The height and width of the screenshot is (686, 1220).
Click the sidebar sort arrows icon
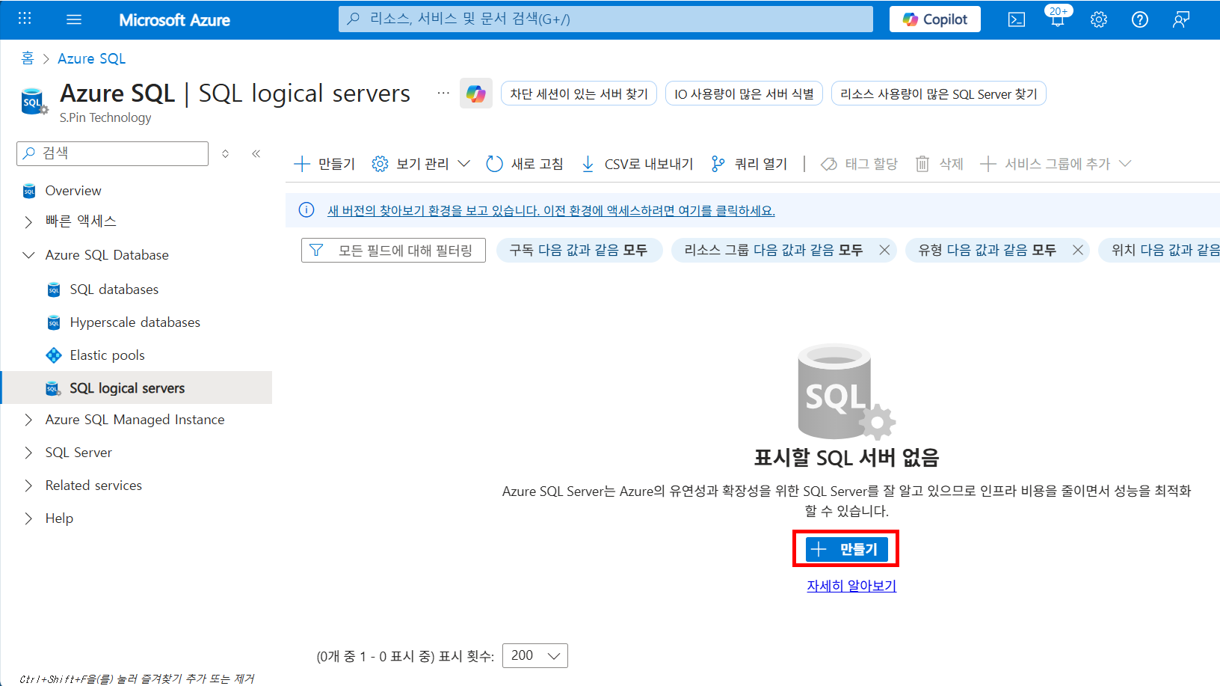(225, 153)
